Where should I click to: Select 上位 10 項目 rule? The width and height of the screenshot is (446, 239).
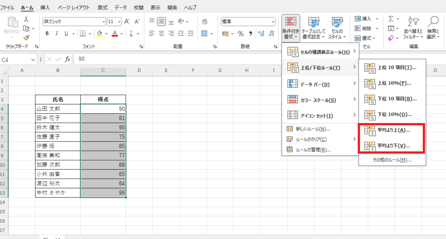392,67
